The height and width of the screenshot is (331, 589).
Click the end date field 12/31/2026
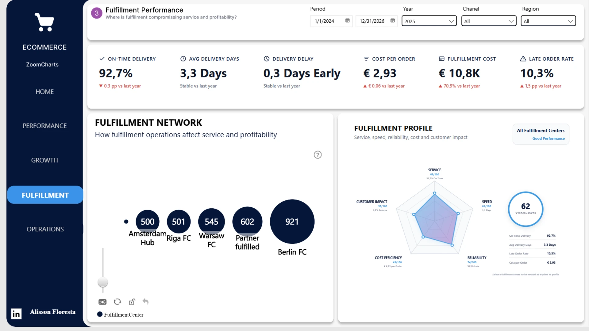coord(376,21)
